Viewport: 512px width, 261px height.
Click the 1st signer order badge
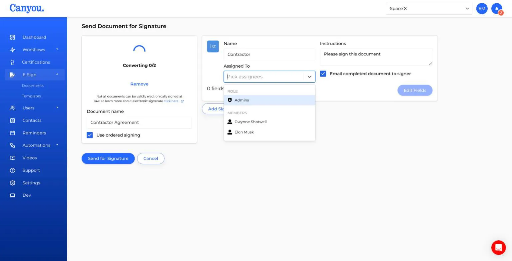[213, 46]
